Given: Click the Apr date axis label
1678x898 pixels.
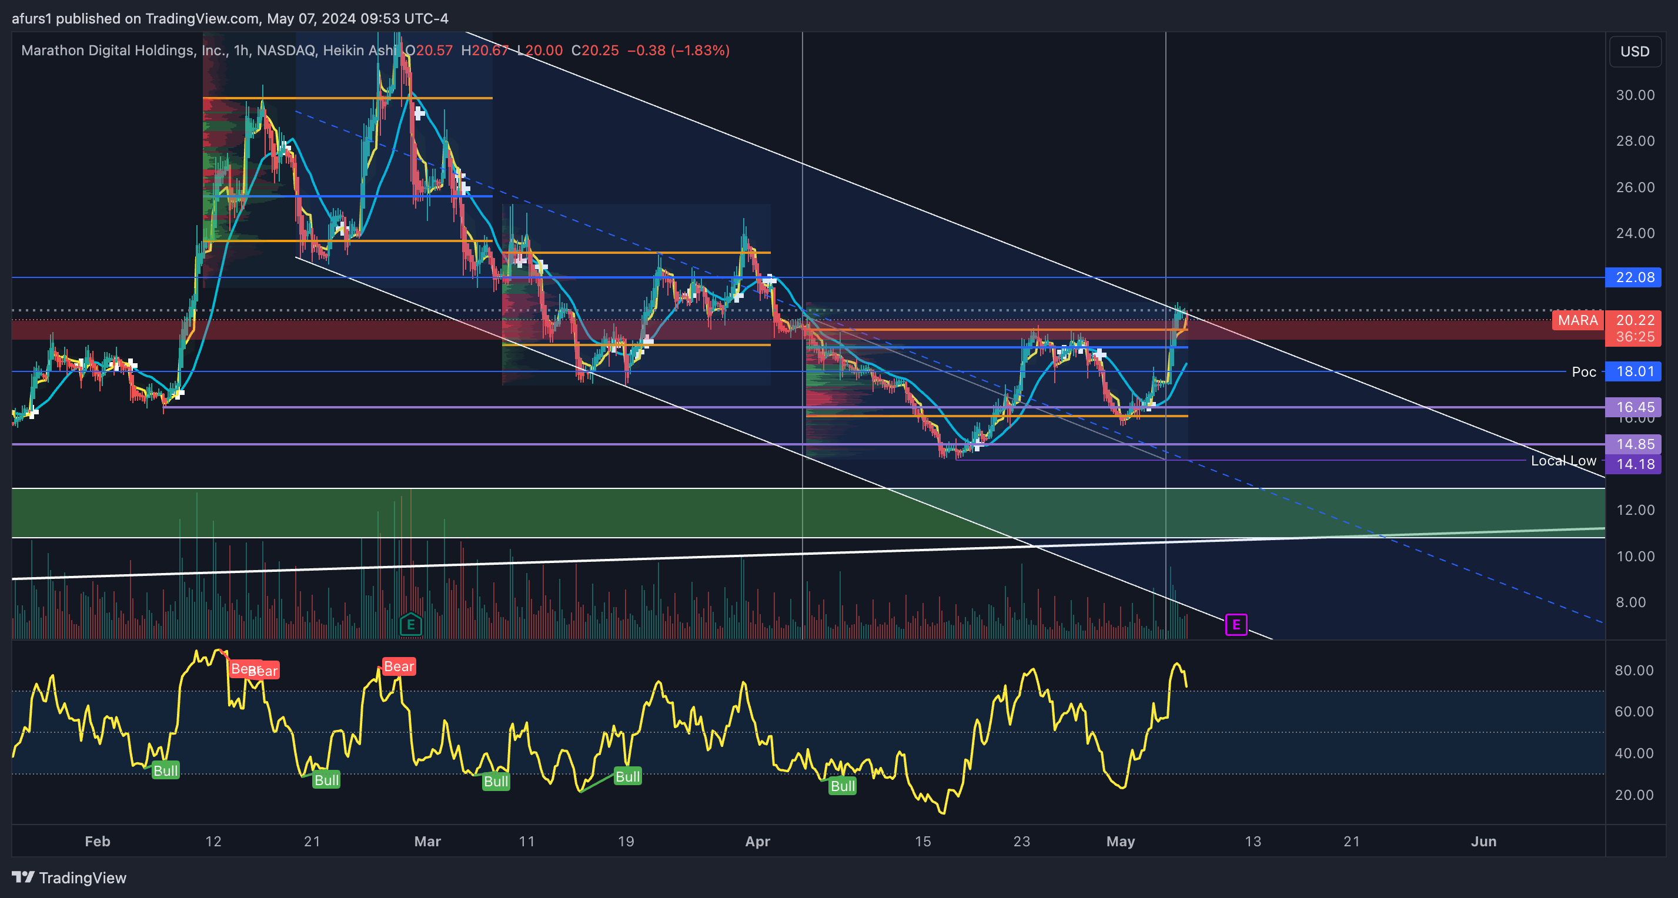Looking at the screenshot, I should 758,842.
